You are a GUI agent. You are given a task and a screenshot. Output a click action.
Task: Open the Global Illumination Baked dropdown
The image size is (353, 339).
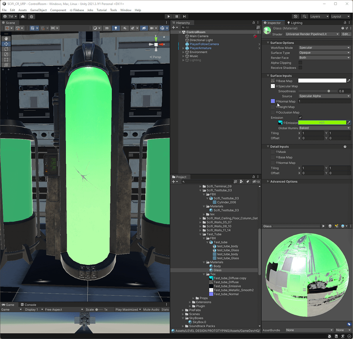point(324,128)
